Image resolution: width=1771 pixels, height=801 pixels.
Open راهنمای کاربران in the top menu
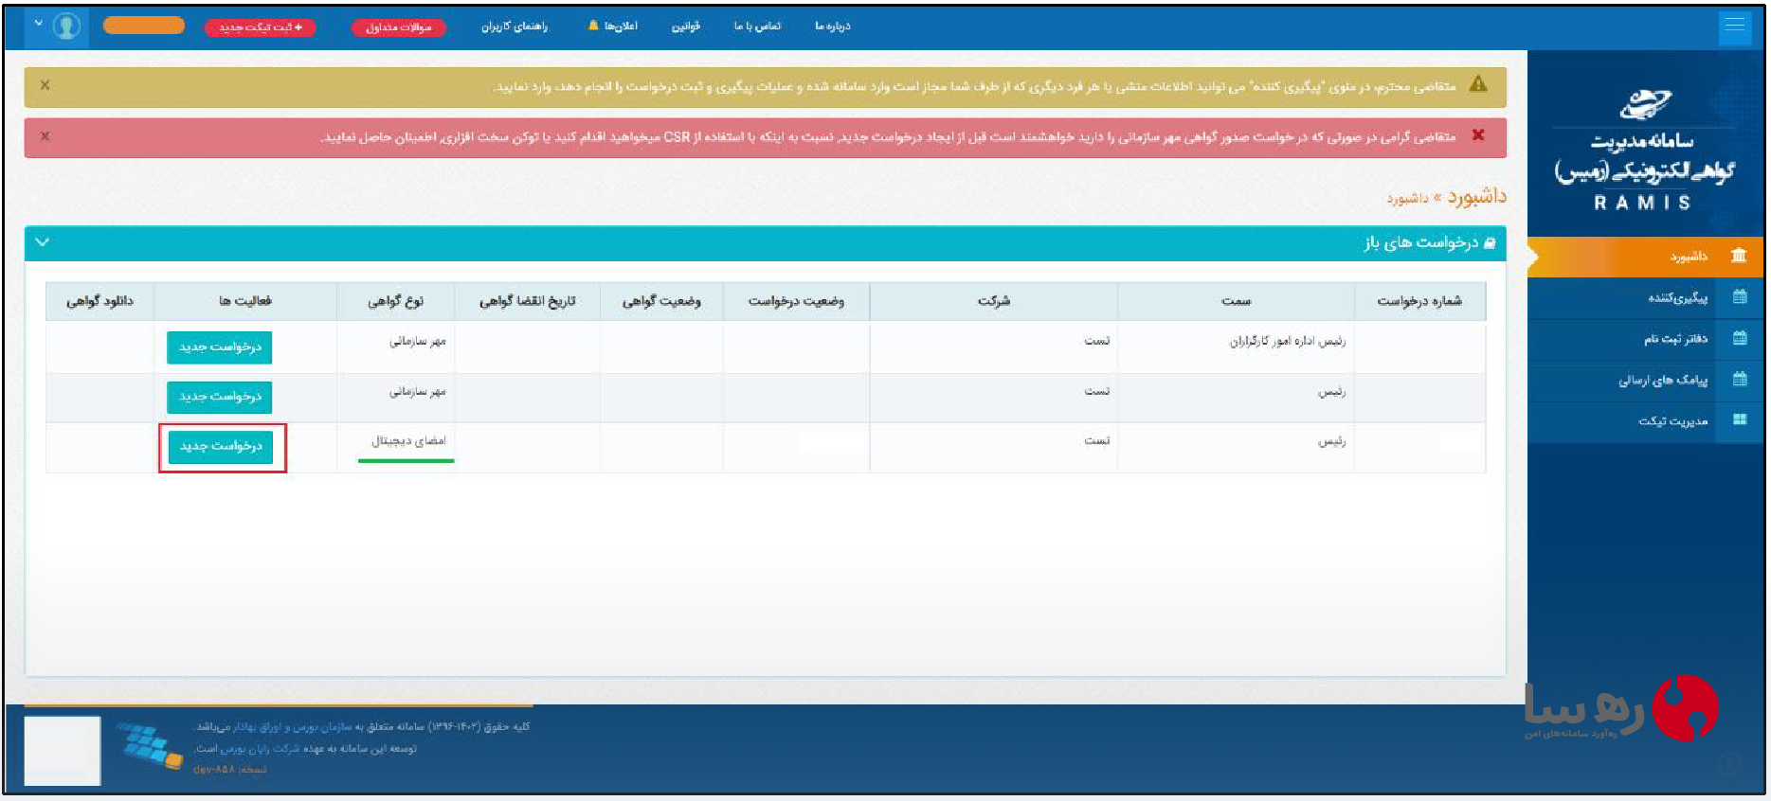click(515, 27)
